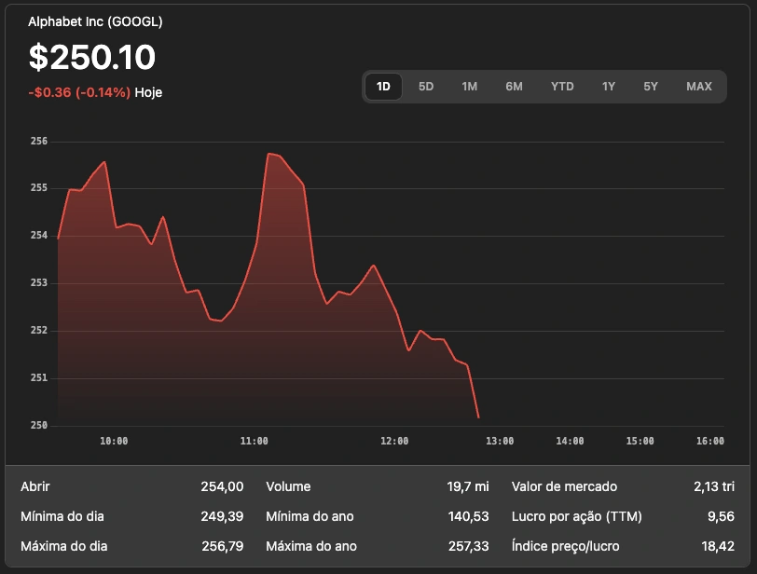Select the Valor de mercado statistic
Viewport: 757px width, 574px height.
coord(564,486)
